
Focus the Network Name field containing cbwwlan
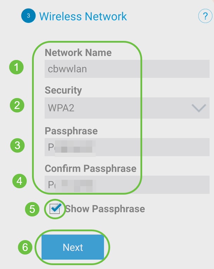click(x=127, y=69)
